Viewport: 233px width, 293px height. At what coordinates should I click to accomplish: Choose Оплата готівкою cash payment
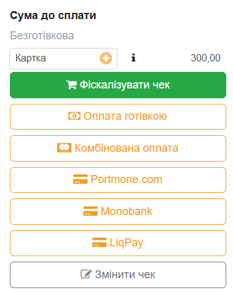(x=118, y=117)
